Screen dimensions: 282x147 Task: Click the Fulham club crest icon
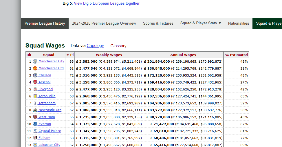click(x=35, y=138)
